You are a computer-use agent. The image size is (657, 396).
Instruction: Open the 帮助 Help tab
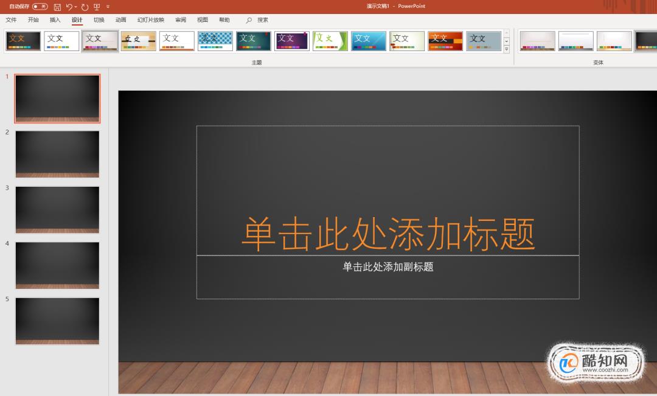(224, 19)
